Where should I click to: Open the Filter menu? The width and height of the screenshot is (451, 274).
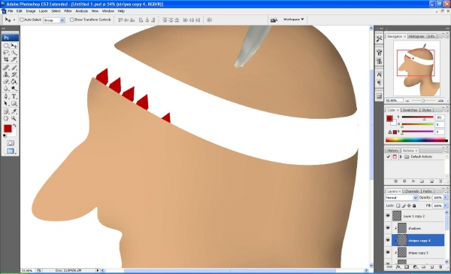68,11
